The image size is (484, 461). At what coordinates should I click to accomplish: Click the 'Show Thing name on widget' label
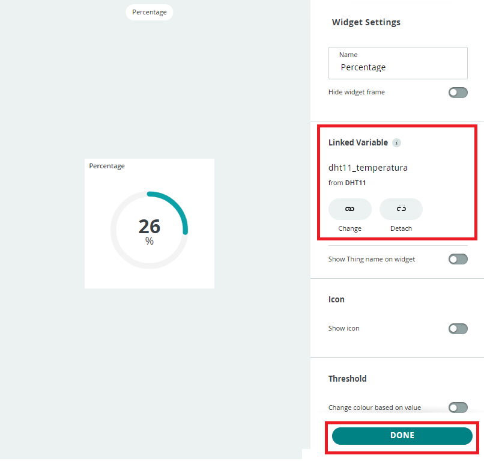[x=372, y=259]
